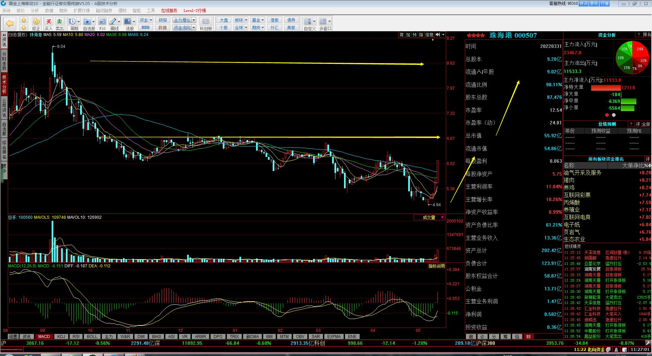Click the 自选股 star folder icon
The height and width of the screenshot is (356, 652).
click(87, 22)
